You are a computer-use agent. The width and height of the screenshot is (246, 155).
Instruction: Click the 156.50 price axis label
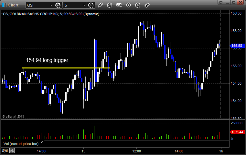click(x=236, y=13)
